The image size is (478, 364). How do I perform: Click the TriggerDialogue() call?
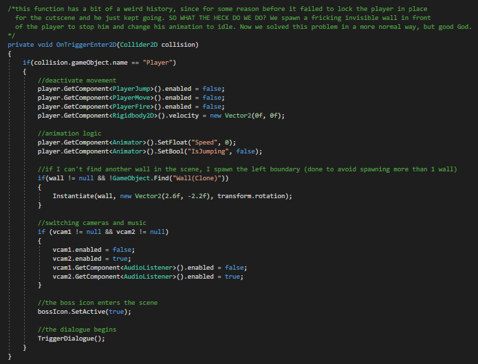pos(72,339)
